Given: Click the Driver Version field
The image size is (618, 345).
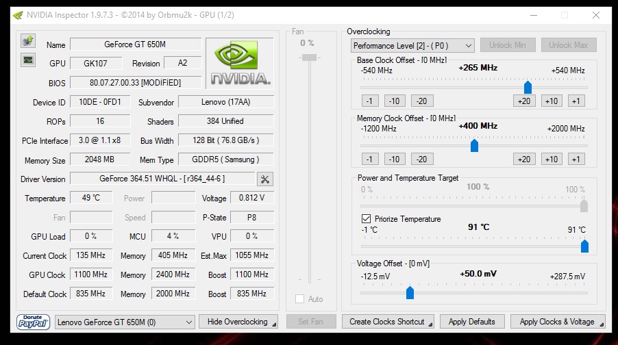Looking at the screenshot, I should 162,179.
